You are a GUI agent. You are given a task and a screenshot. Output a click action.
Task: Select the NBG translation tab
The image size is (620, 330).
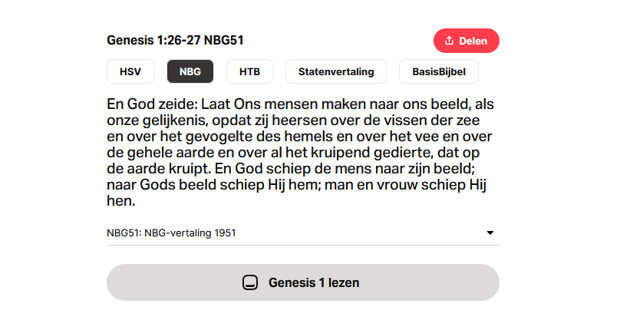tap(190, 71)
